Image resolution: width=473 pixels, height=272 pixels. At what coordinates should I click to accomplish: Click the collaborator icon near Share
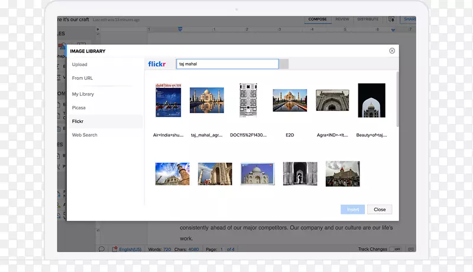click(x=391, y=19)
